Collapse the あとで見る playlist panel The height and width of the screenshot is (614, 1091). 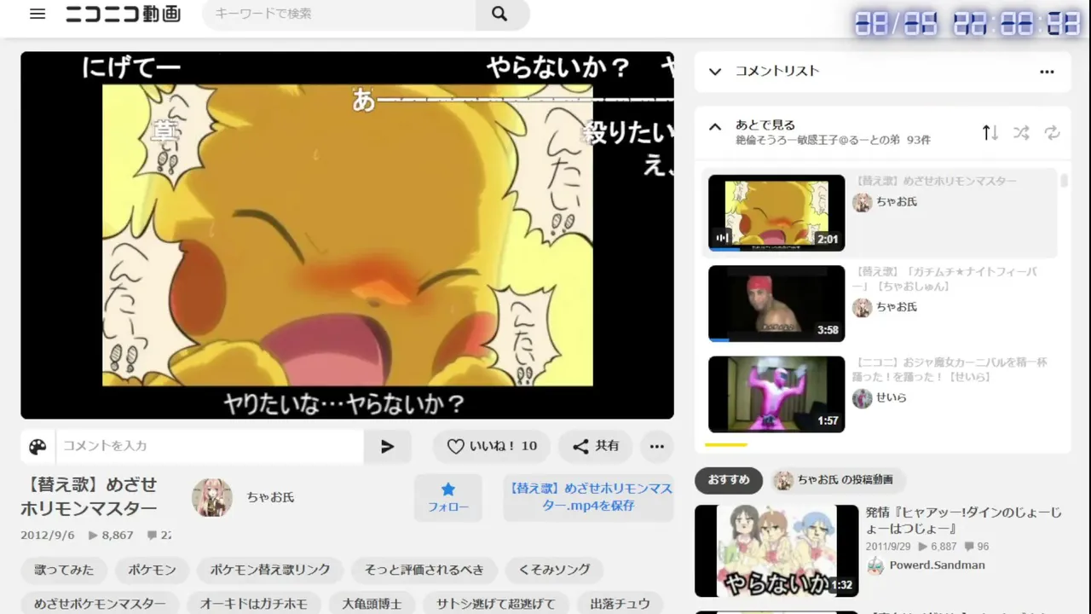(715, 126)
